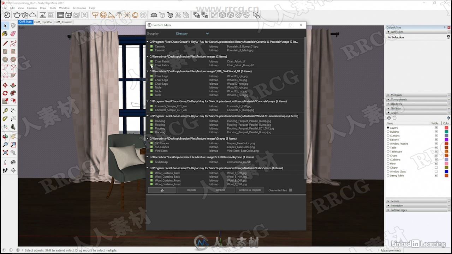
Task: Click the V-Ray cloud render icon
Action: pyautogui.click(x=33, y=15)
